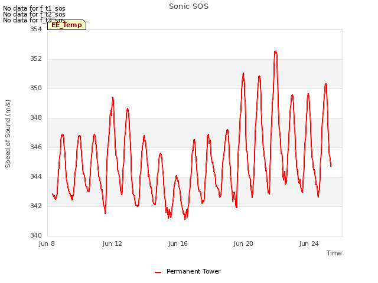Click the Jun 24 x-axis label
The image size is (378, 283).
[309, 243]
